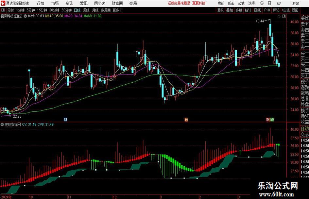Click the CV8: 31.49 indicator value
Screen dimensions: 309x199
[45, 124]
